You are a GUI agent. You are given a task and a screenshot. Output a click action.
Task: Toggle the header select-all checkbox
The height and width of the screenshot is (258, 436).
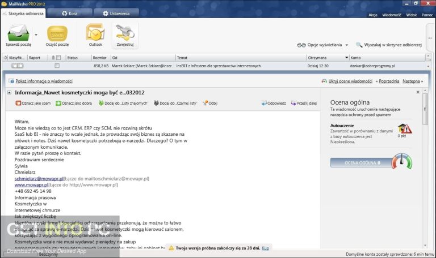pyautogui.click(x=58, y=58)
